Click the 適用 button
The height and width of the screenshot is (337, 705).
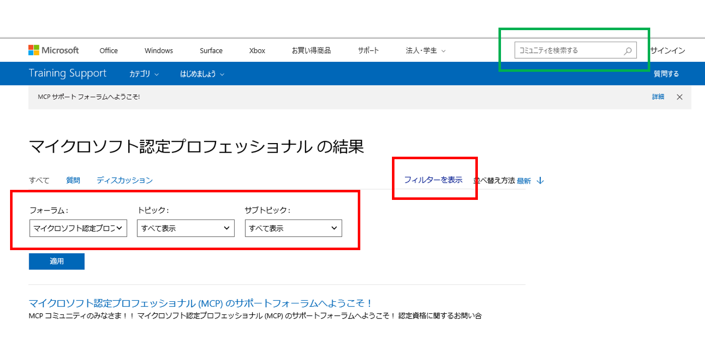click(x=57, y=262)
